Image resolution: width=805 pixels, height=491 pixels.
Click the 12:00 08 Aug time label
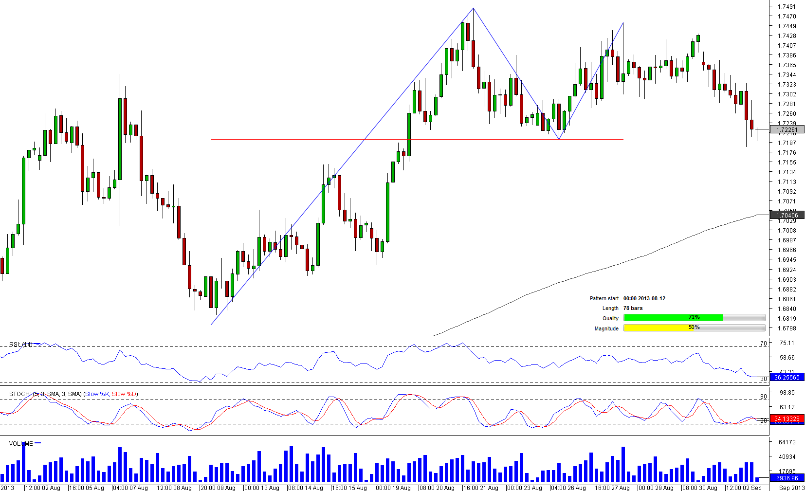point(174,488)
